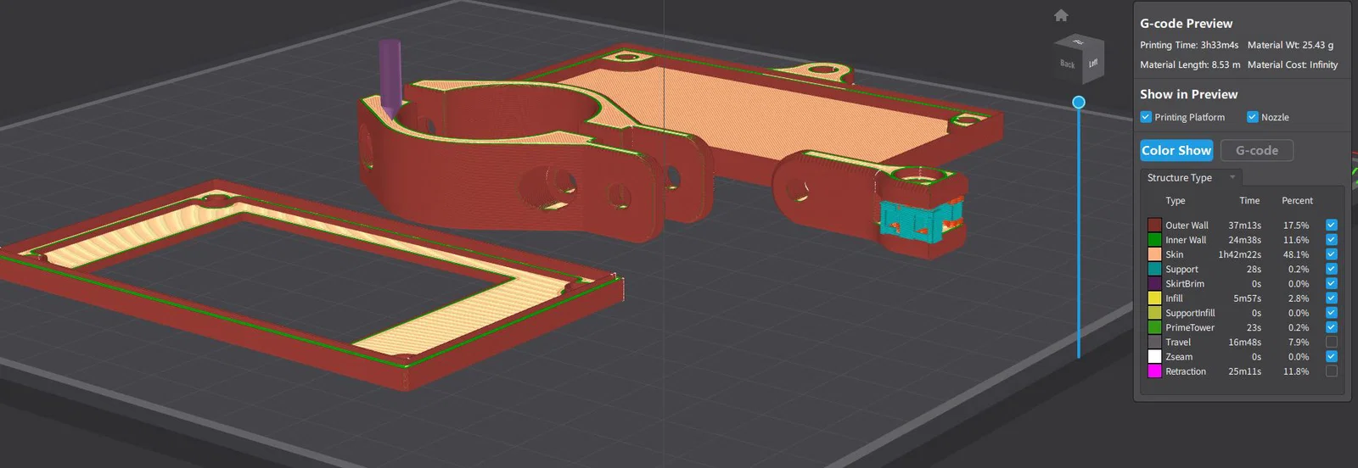Click the Inner Wall time 24m38s
The height and width of the screenshot is (468, 1358).
click(x=1244, y=240)
